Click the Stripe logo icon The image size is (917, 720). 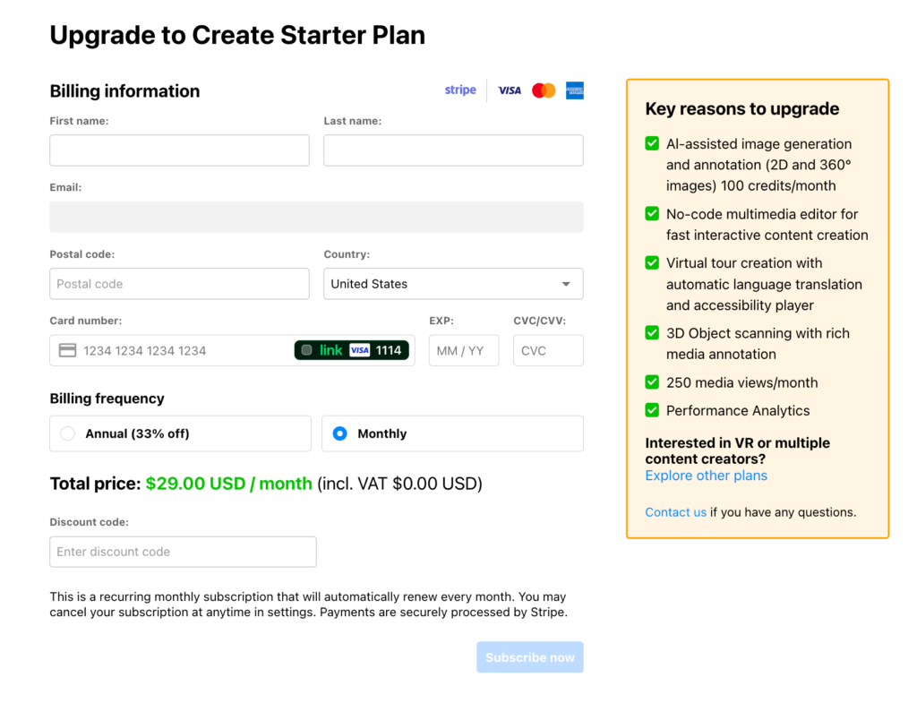pos(460,90)
